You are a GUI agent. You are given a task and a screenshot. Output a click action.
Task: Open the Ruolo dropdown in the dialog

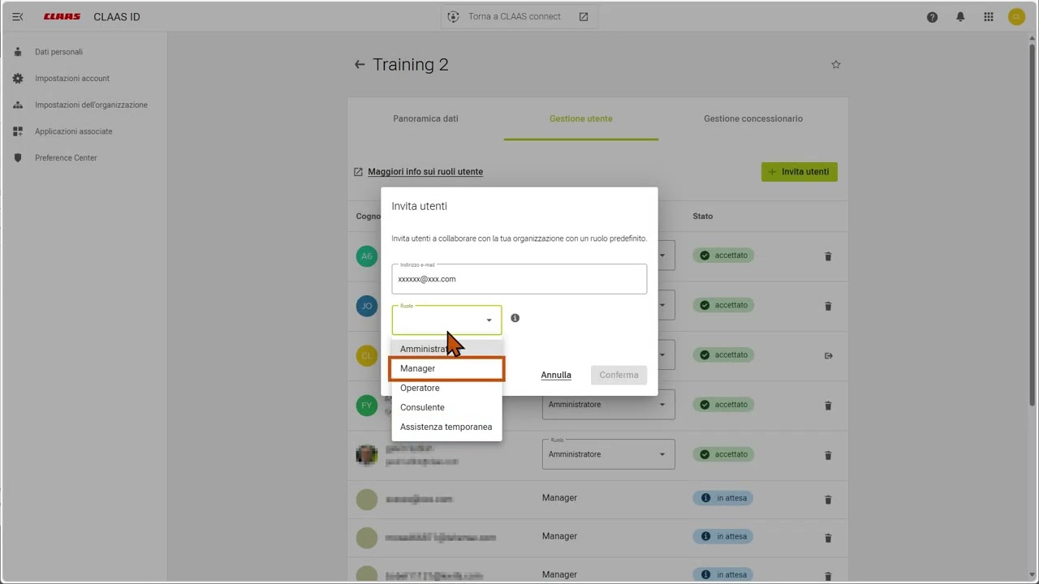[446, 320]
